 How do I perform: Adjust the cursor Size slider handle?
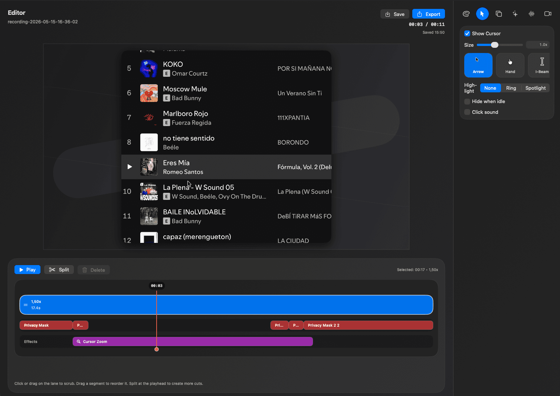click(495, 45)
